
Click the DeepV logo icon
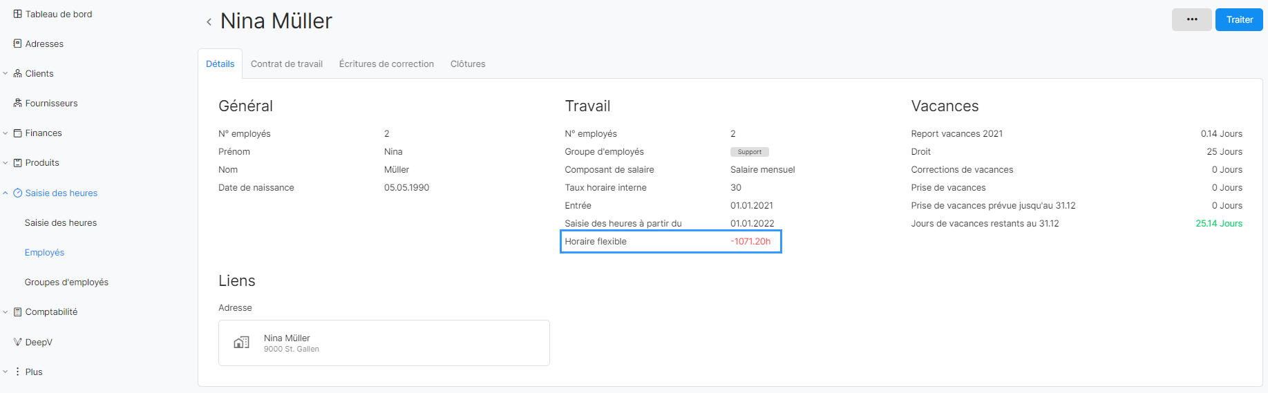[x=17, y=342]
